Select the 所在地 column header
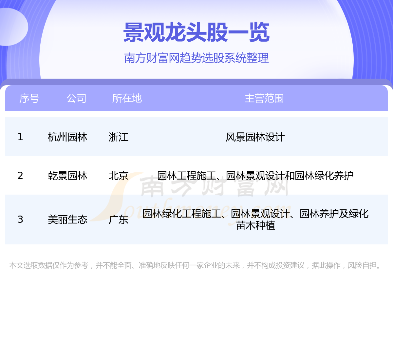Image resolution: width=393 pixels, height=344 pixels. point(127,98)
